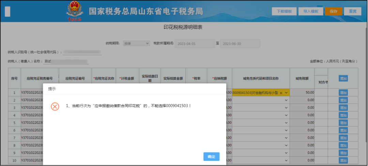This screenshot has width=368, height=166.
Task: Click the red error icon in dialog
Action: click(55, 107)
